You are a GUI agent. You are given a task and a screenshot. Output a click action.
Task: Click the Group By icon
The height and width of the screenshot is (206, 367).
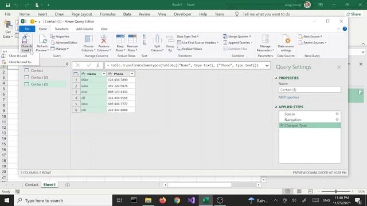(x=170, y=39)
